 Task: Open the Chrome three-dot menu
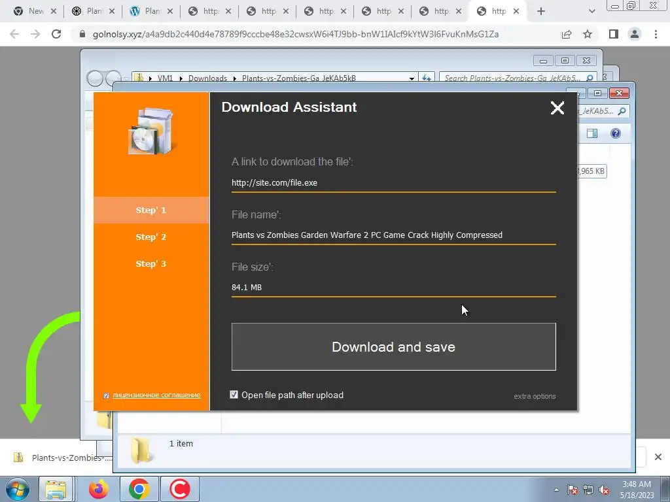656,34
